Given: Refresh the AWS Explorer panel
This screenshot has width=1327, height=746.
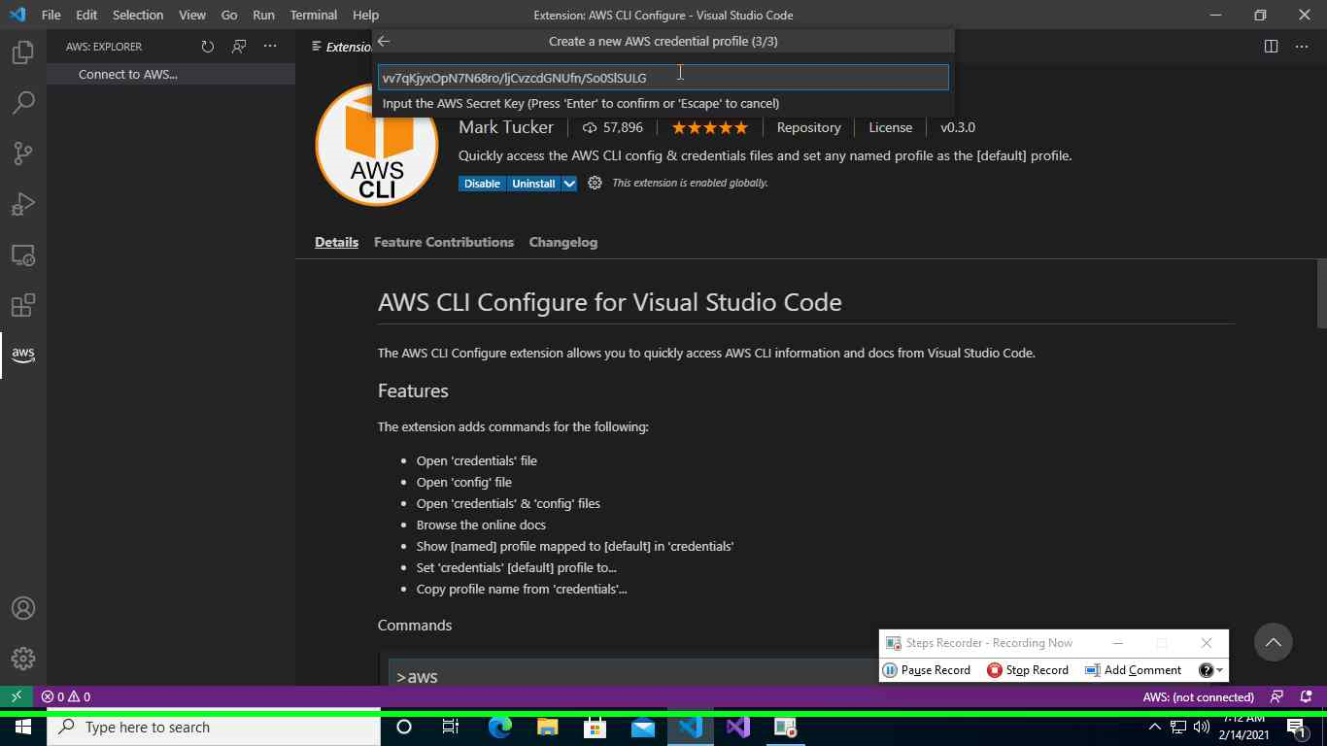Looking at the screenshot, I should [207, 46].
